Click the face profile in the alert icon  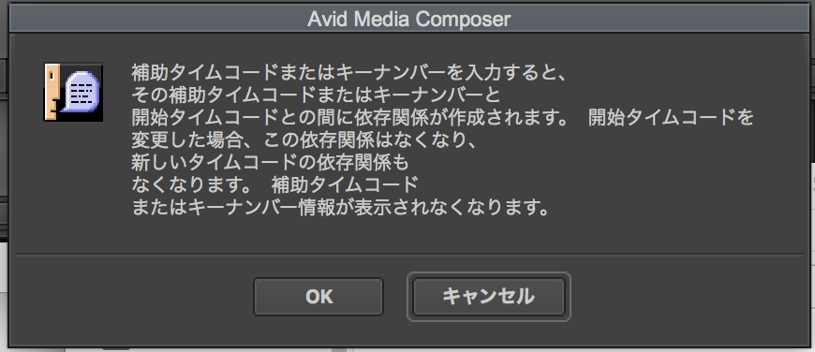[53, 93]
